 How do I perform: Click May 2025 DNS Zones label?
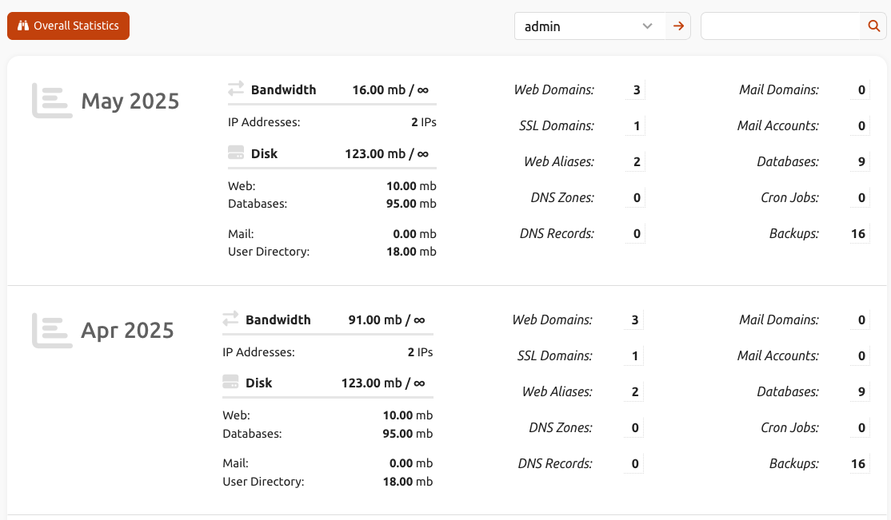coord(562,197)
